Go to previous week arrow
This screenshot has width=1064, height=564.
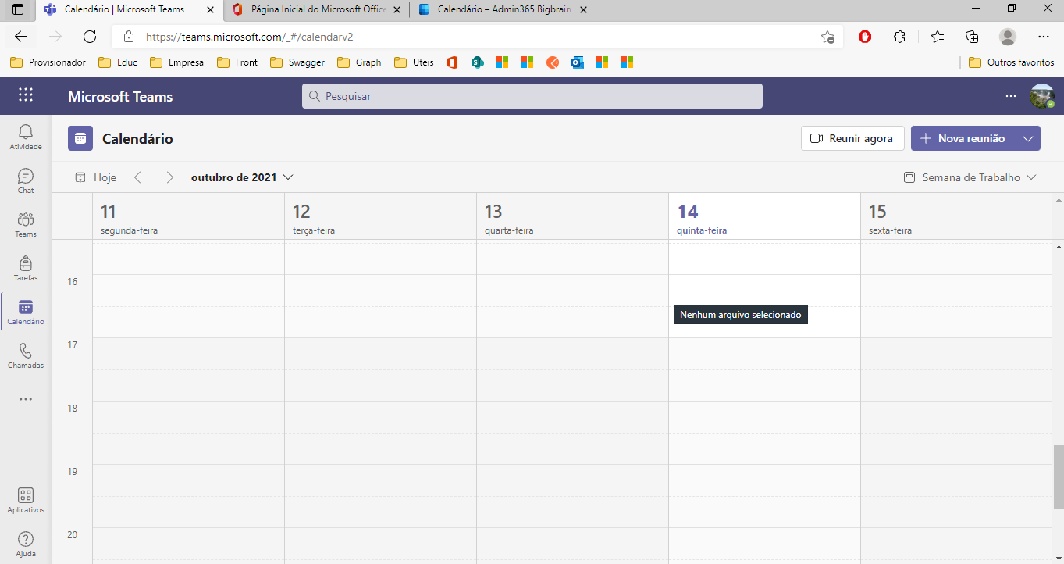point(138,177)
